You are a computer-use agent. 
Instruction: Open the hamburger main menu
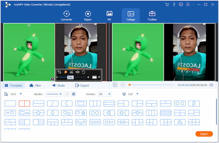188,4
